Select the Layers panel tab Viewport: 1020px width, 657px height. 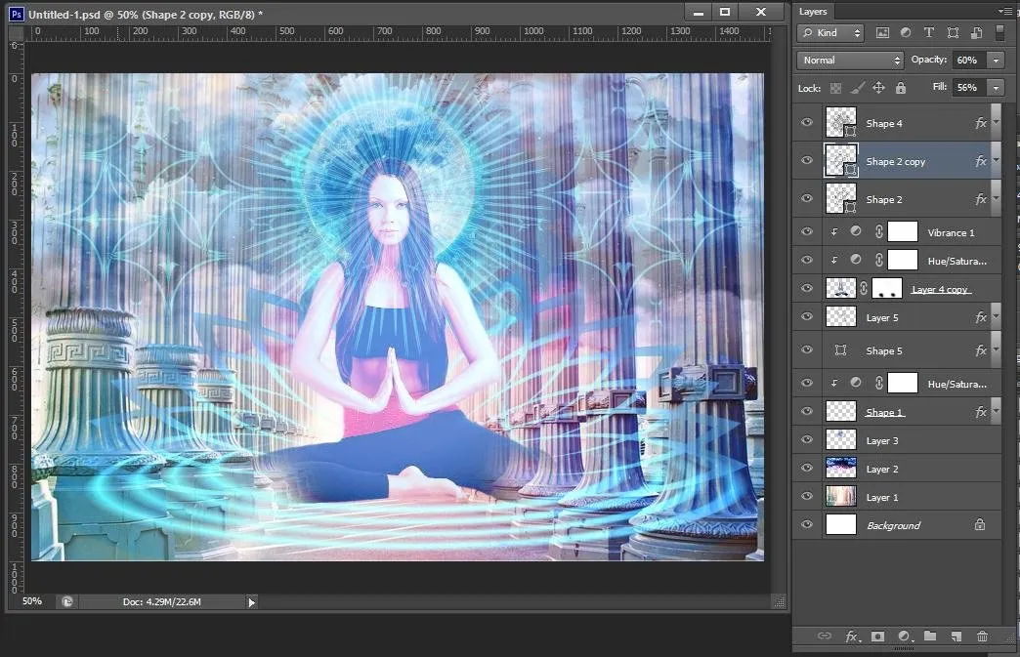[813, 11]
